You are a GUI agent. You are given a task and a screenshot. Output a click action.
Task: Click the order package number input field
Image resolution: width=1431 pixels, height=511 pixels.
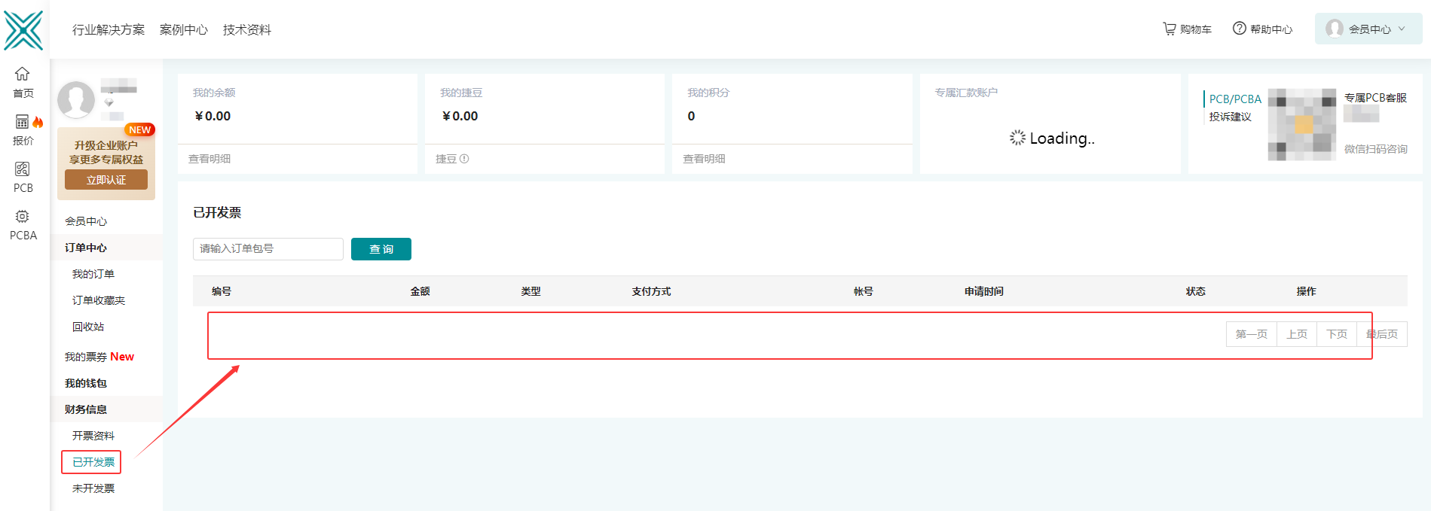pyautogui.click(x=268, y=249)
